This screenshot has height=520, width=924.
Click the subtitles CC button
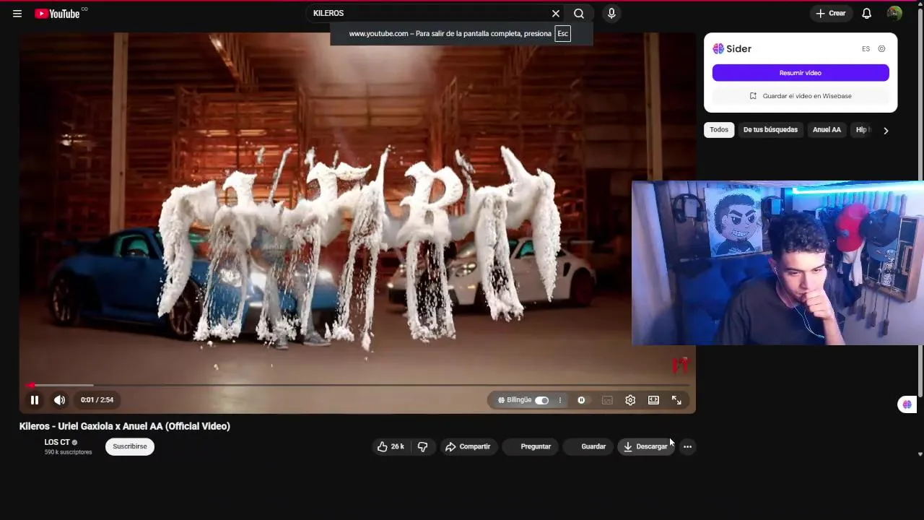(607, 400)
